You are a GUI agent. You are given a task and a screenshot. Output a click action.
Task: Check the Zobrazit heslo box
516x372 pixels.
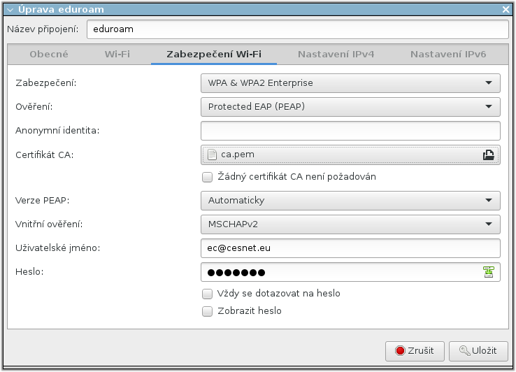[x=208, y=311]
